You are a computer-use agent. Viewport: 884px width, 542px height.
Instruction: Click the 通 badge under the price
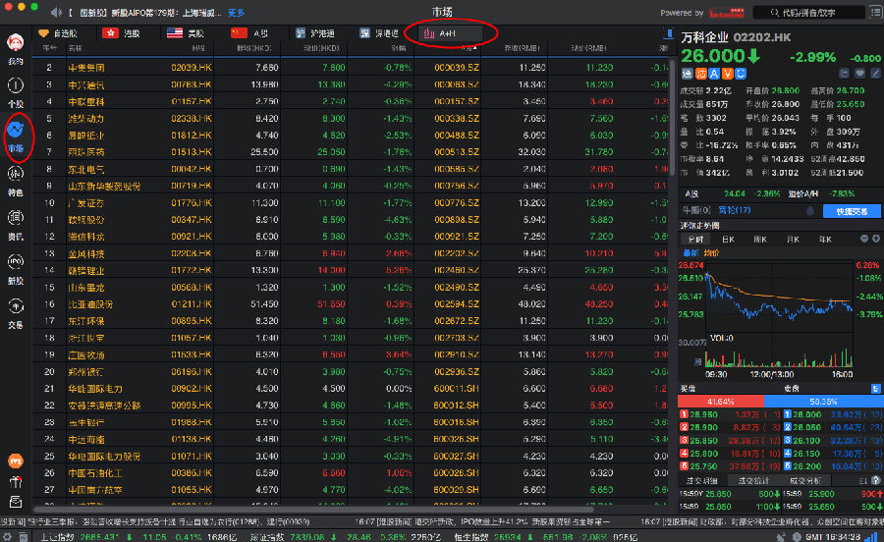[x=688, y=74]
